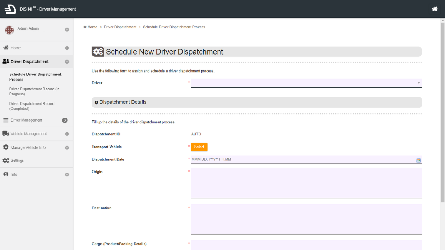Go to Driver Dispatchment breadcrumb link
Screen dimensions: 445x250
120,27
